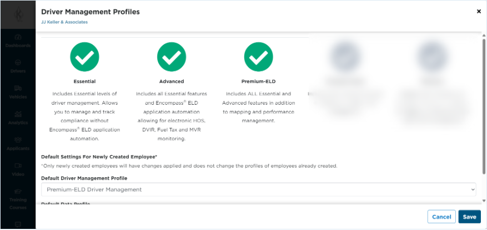
Task: Open the JJ Keller & Associates link
Action: coord(64,22)
